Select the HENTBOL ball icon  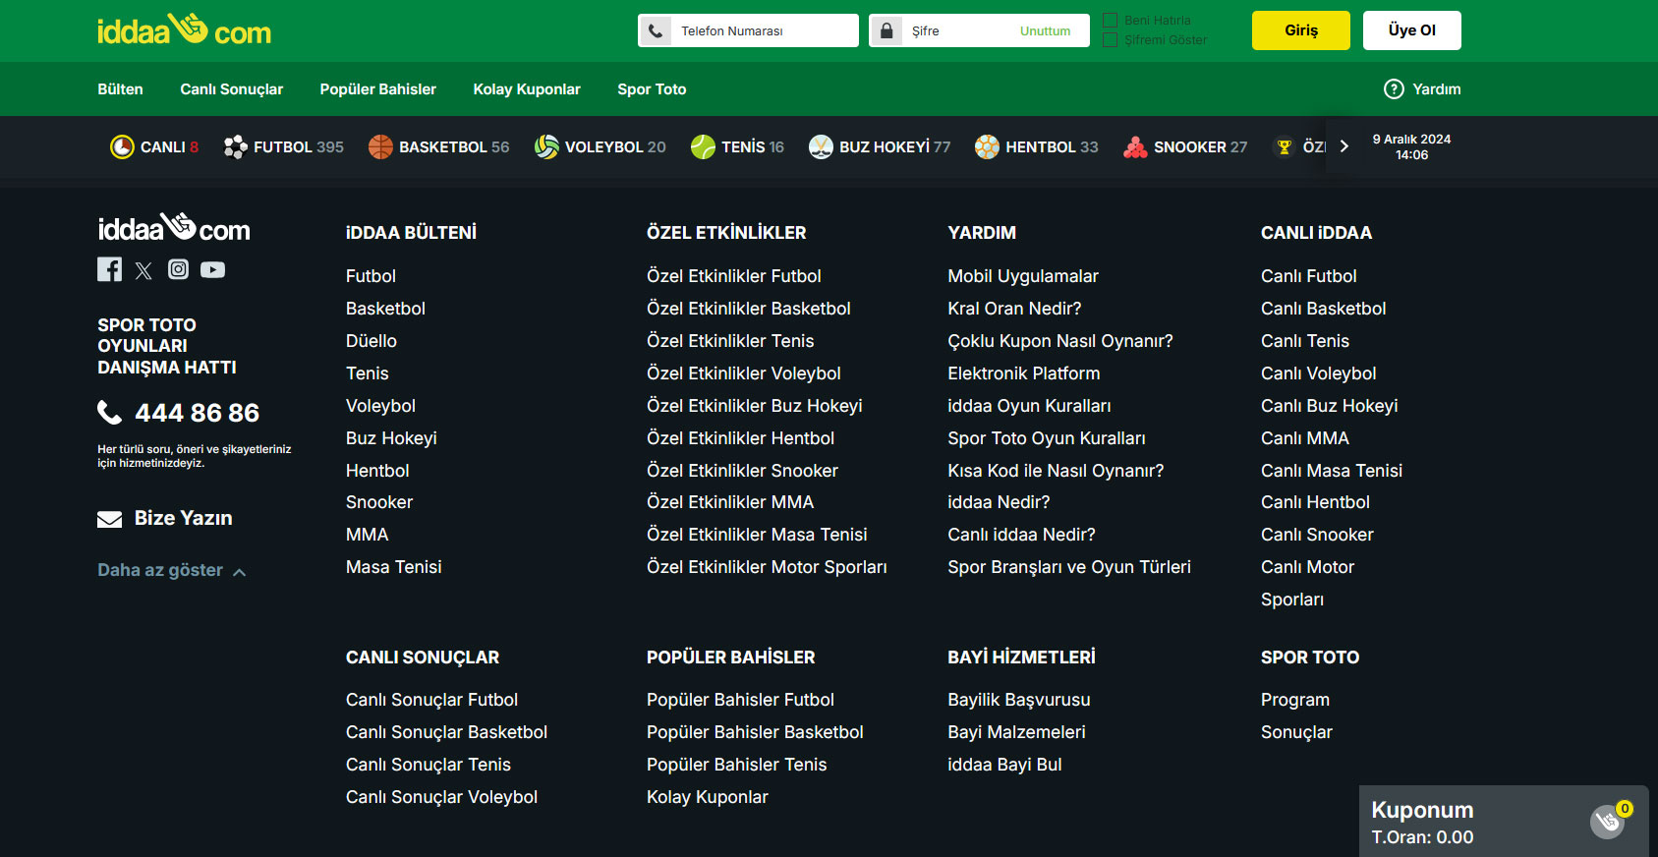coord(987,147)
